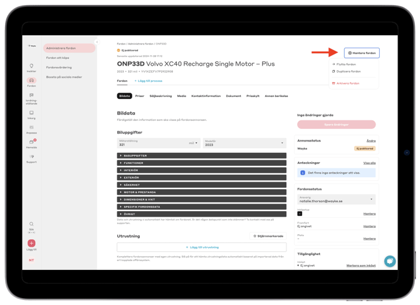Switch to the Säljbeskrivning tab
Viewport: 420px width, 305px height.
click(x=160, y=96)
